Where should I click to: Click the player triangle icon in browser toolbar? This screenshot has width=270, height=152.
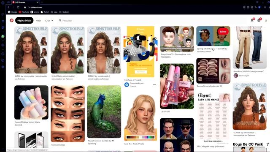256,7
